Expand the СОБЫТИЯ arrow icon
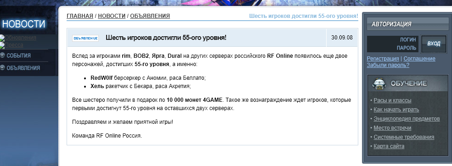This screenshot has height=166, width=452. 2,55
